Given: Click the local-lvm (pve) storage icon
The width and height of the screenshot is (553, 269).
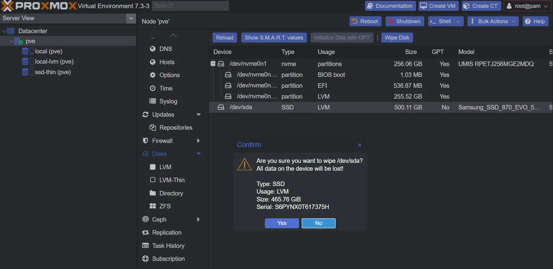Looking at the screenshot, I should 25,62.
